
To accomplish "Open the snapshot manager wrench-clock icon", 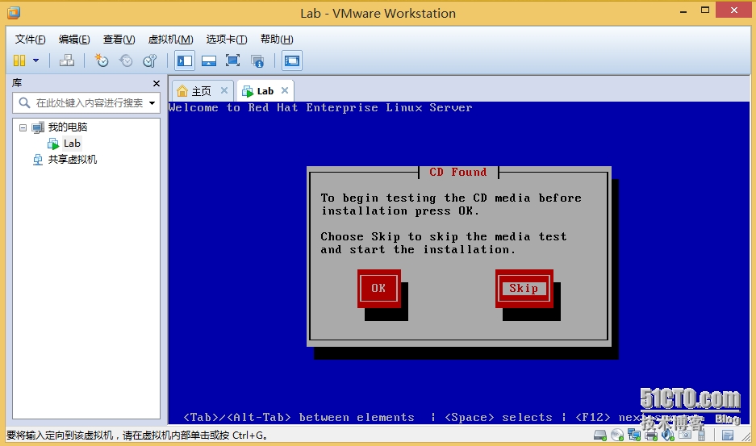I will 150,60.
